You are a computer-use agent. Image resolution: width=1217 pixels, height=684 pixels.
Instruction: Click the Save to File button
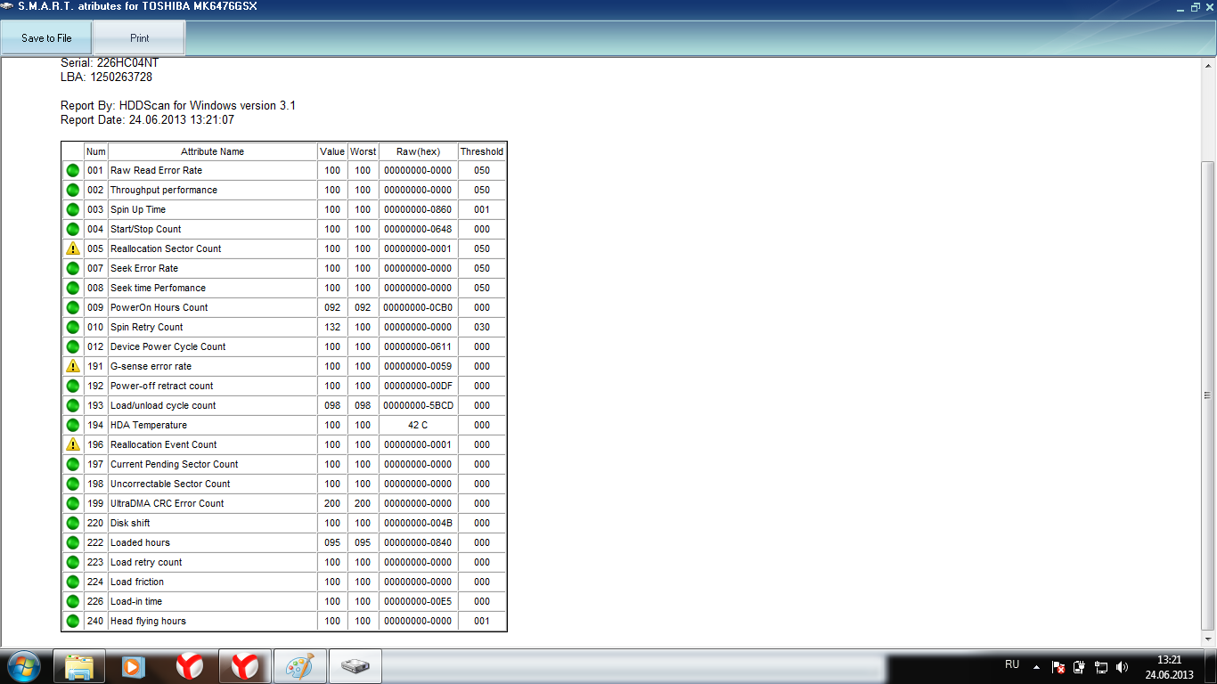46,38
